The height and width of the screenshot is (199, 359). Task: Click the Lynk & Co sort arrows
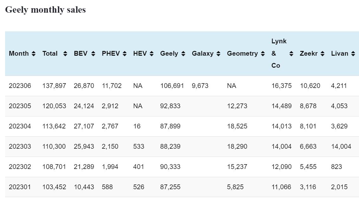coord(291,54)
